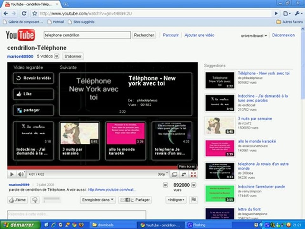Click the thumbs-down dislike icon
Screen dimensions: 305x229
[35, 200]
